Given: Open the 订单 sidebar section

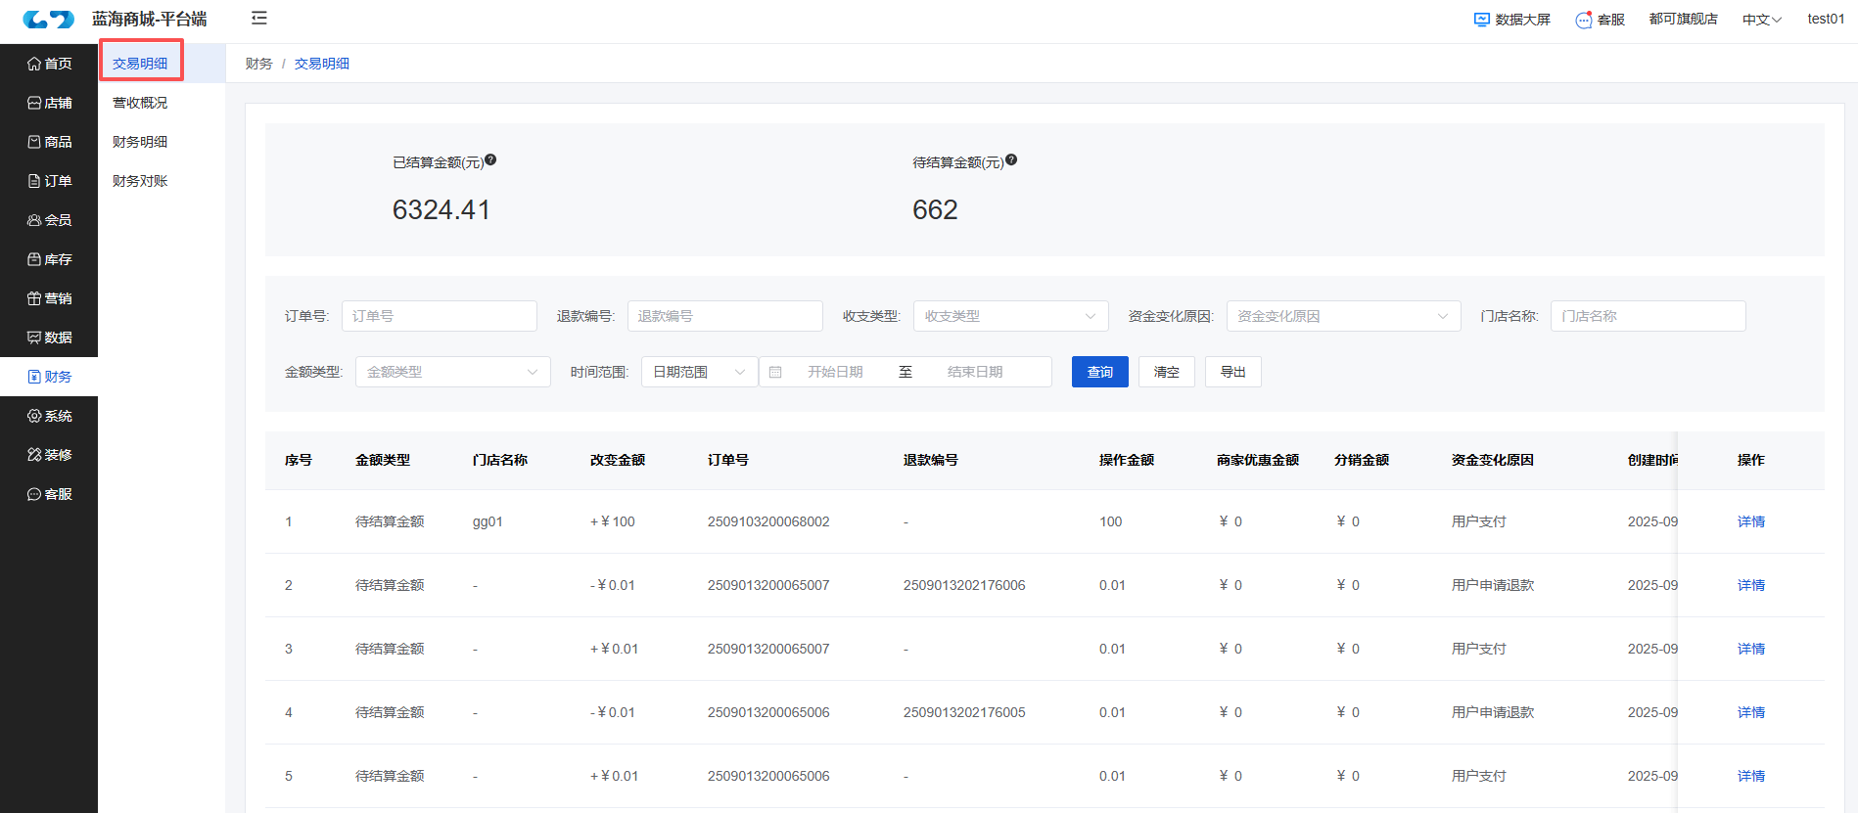Looking at the screenshot, I should 49,181.
